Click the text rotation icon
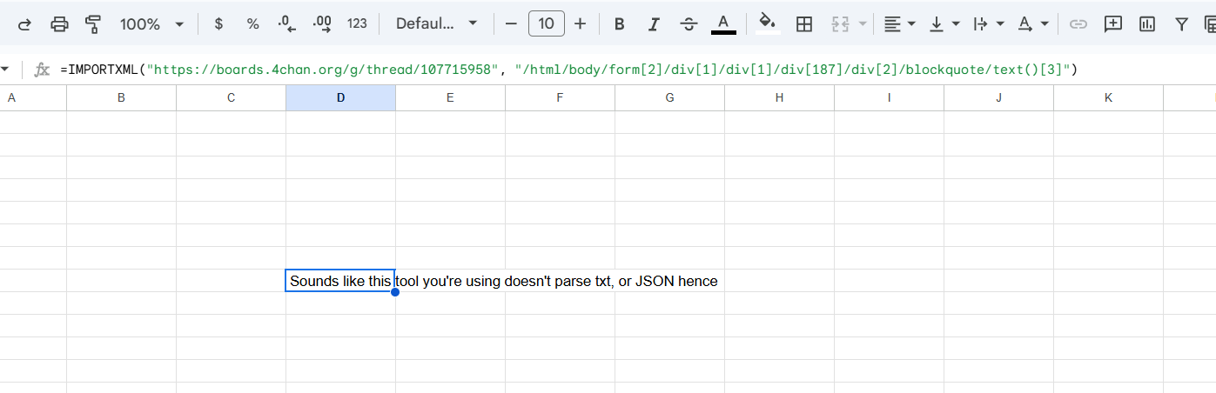 [x=1025, y=23]
